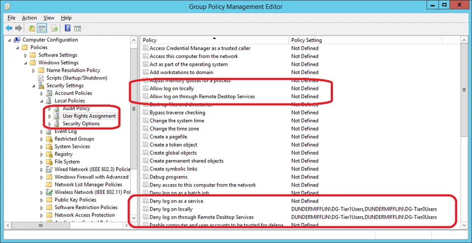Click the Forward arrow toolbar icon
Image resolution: width=472 pixels, height=243 pixels.
coord(19,28)
